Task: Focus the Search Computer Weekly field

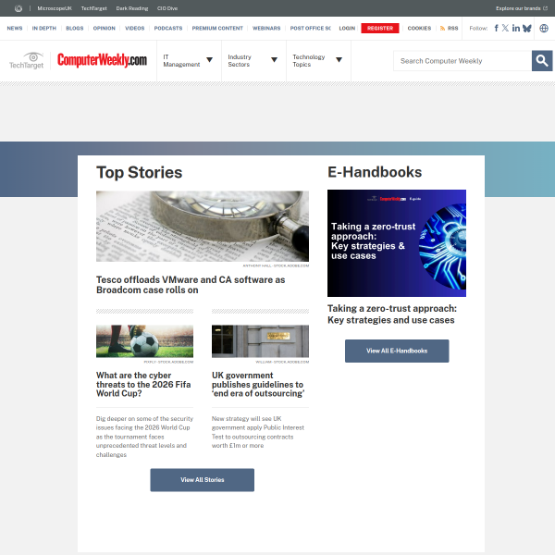Action: click(462, 61)
